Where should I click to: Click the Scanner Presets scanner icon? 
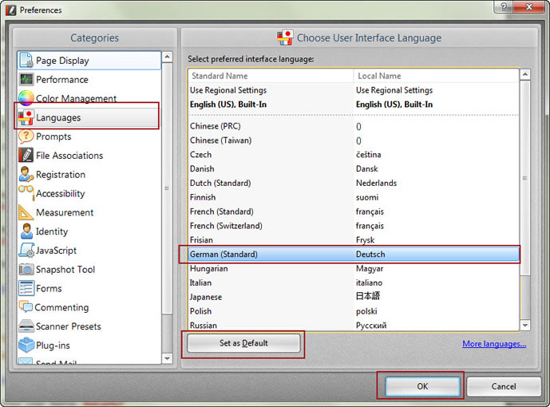click(26, 326)
